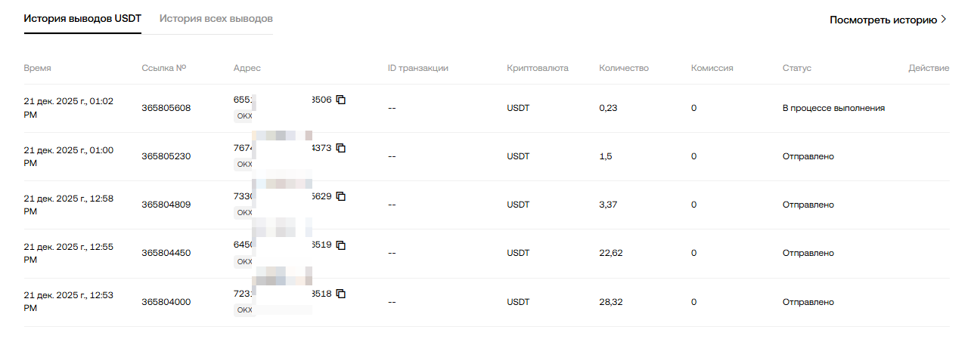
Task: Select the История выводов USDT tab
Action: point(82,18)
